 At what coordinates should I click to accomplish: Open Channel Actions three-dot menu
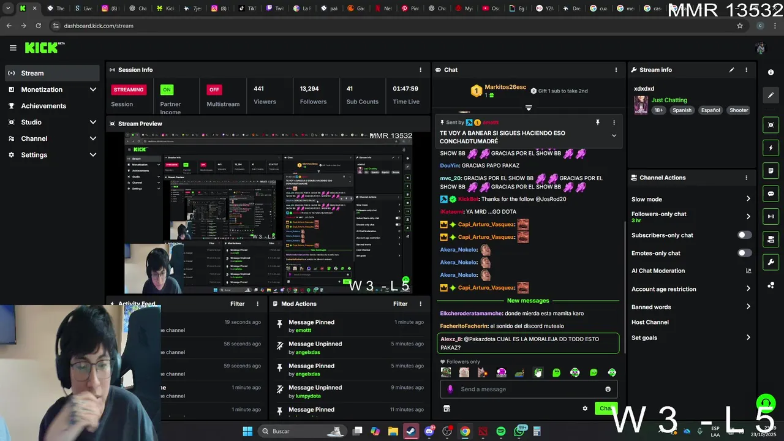click(746, 178)
